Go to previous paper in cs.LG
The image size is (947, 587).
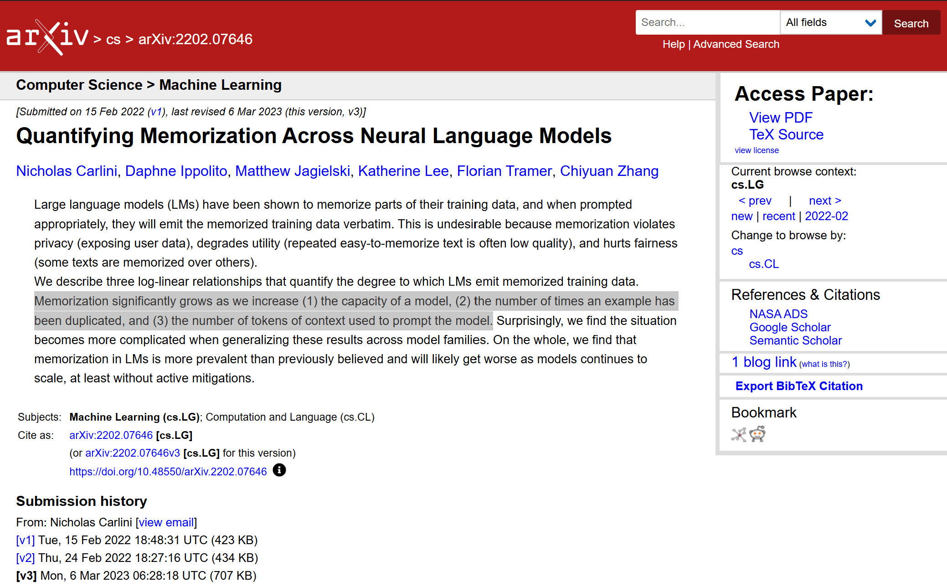755,201
